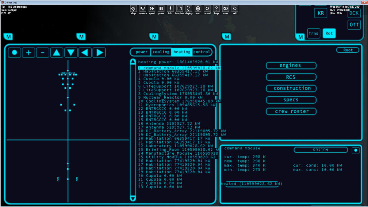
Task: Open the RCS menu button
Action: pos(291,77)
